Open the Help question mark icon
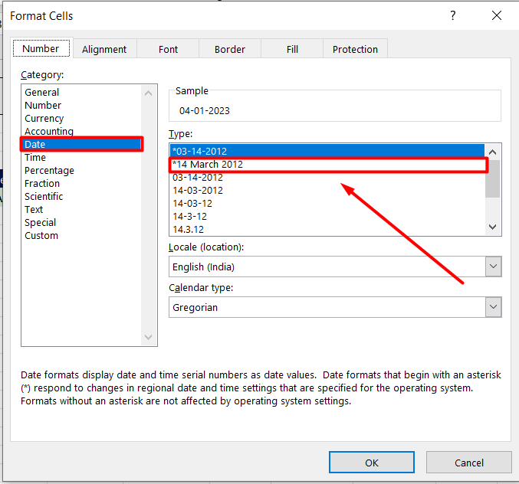 pos(453,15)
